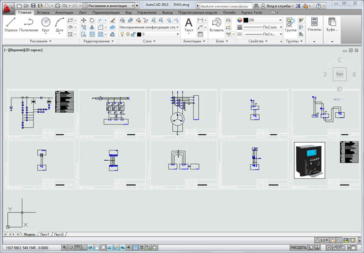Expand the Свойства panel
The height and width of the screenshot is (253, 364).
click(x=258, y=41)
